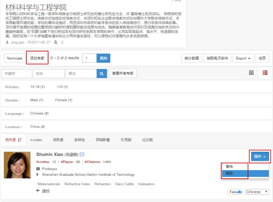Open the 操作 actions dropdown
The image size is (273, 202).
point(260,156)
